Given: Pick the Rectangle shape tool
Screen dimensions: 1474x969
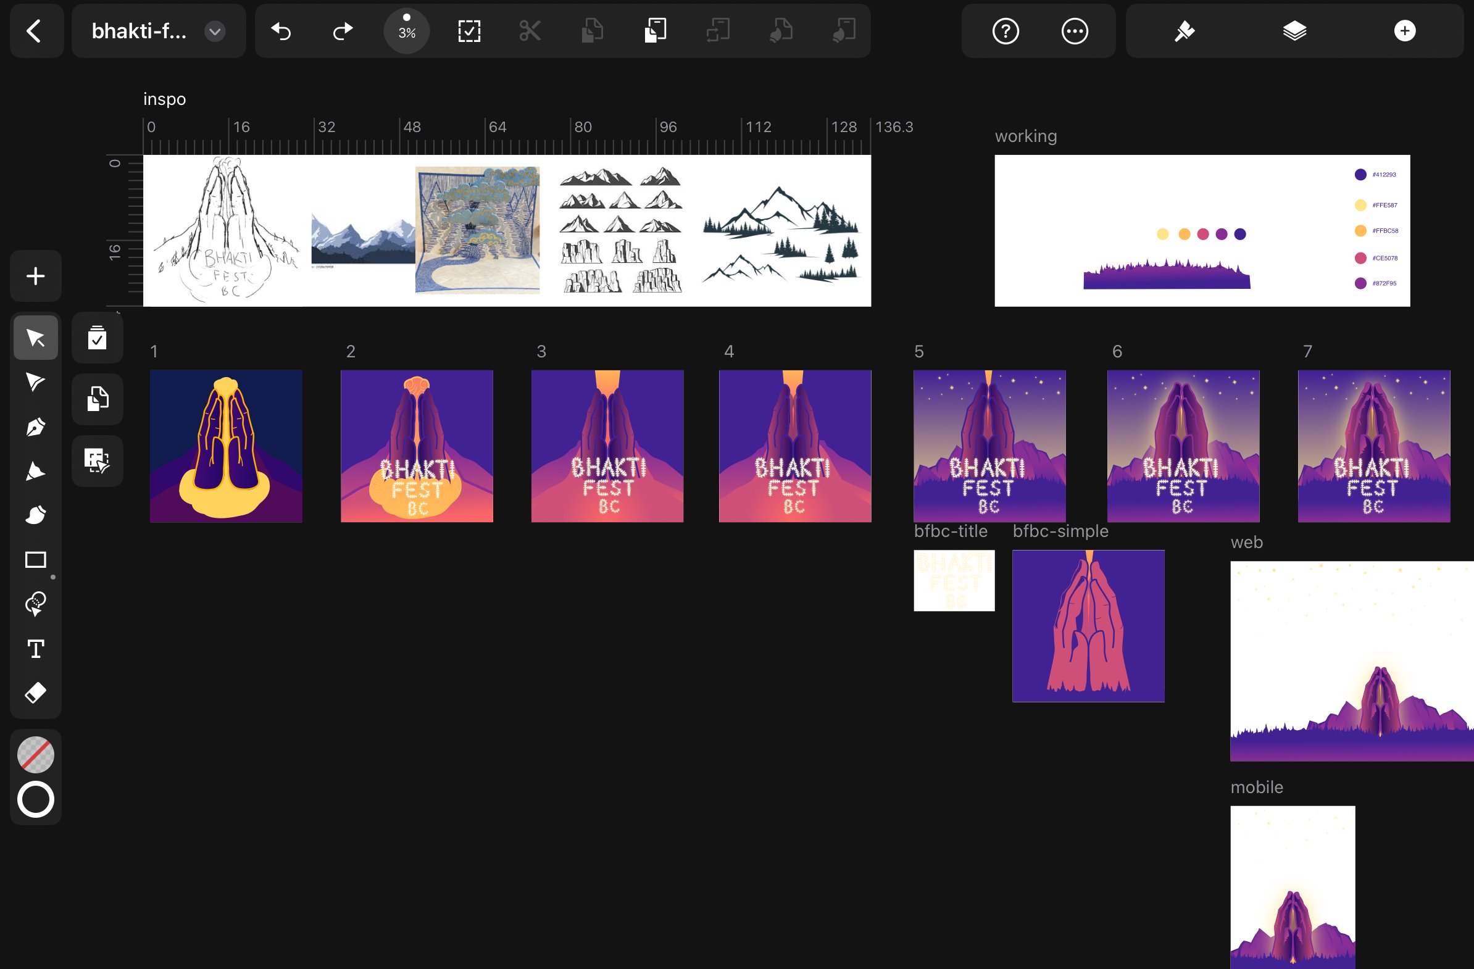Looking at the screenshot, I should [x=35, y=560].
